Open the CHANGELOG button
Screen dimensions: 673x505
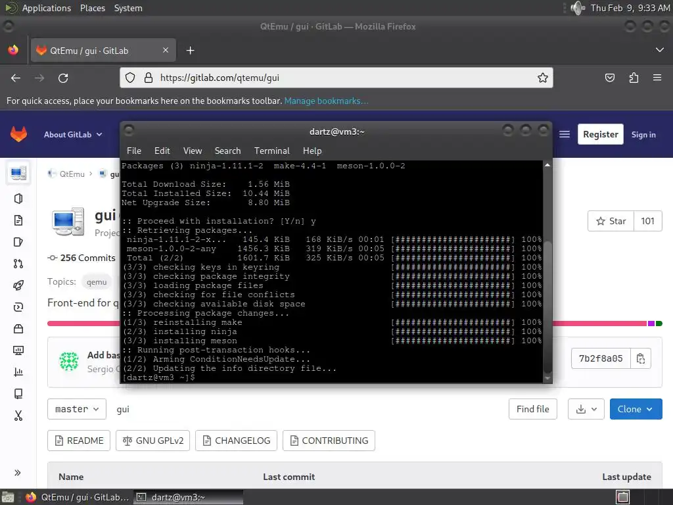click(x=236, y=441)
